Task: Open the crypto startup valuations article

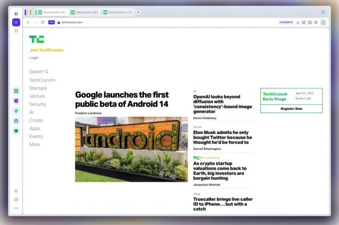Action: (220, 171)
